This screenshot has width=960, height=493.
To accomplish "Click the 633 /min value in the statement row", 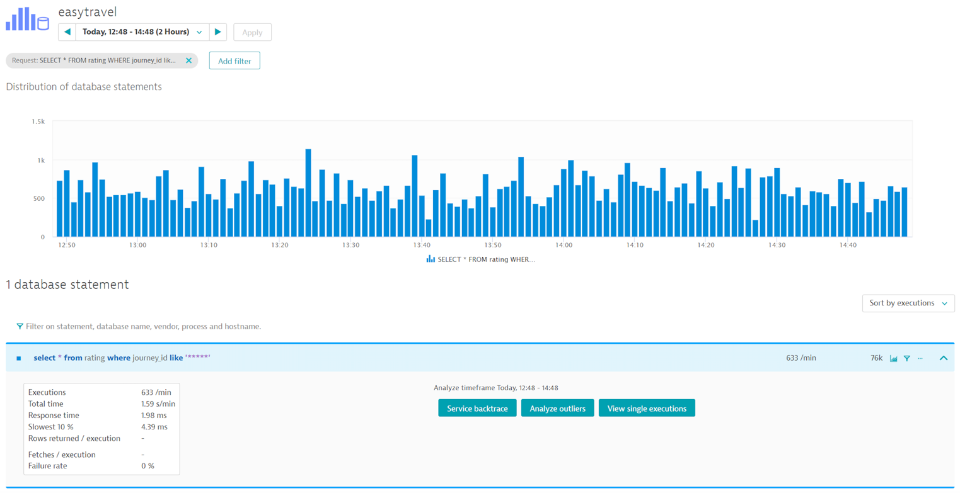I will (x=801, y=358).
